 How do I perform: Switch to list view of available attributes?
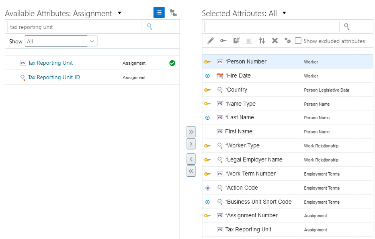159,12
